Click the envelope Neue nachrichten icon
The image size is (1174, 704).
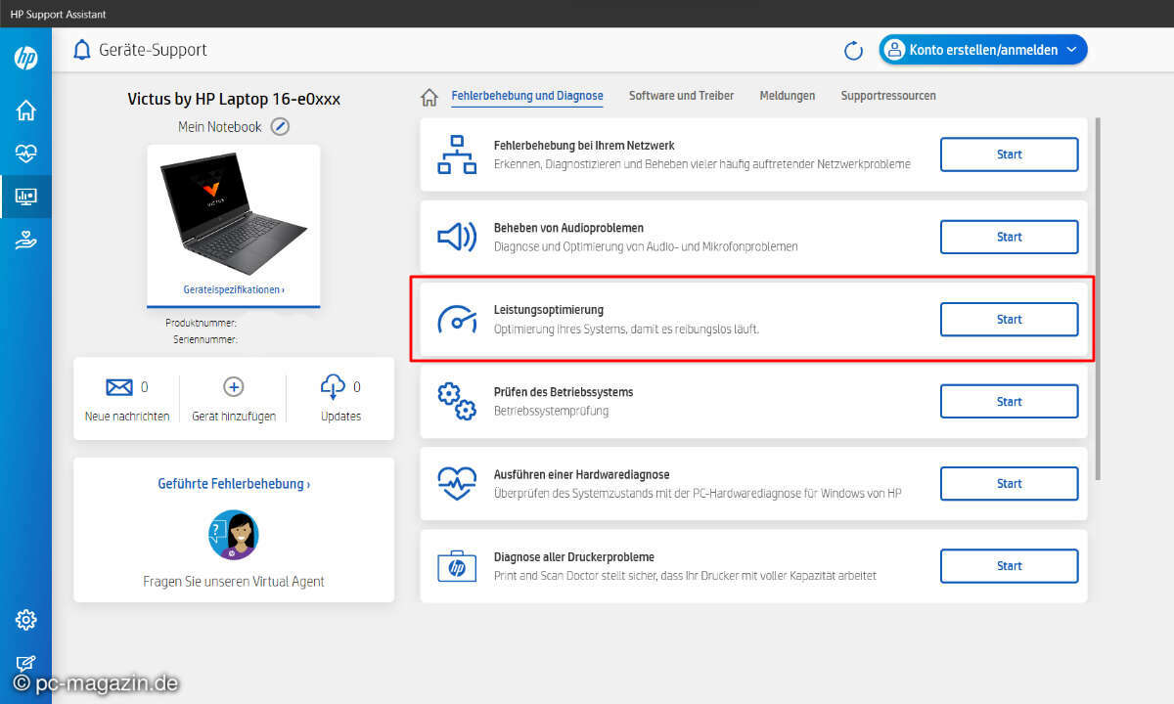119,387
